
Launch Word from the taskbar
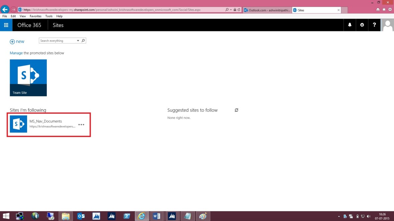[157, 216]
